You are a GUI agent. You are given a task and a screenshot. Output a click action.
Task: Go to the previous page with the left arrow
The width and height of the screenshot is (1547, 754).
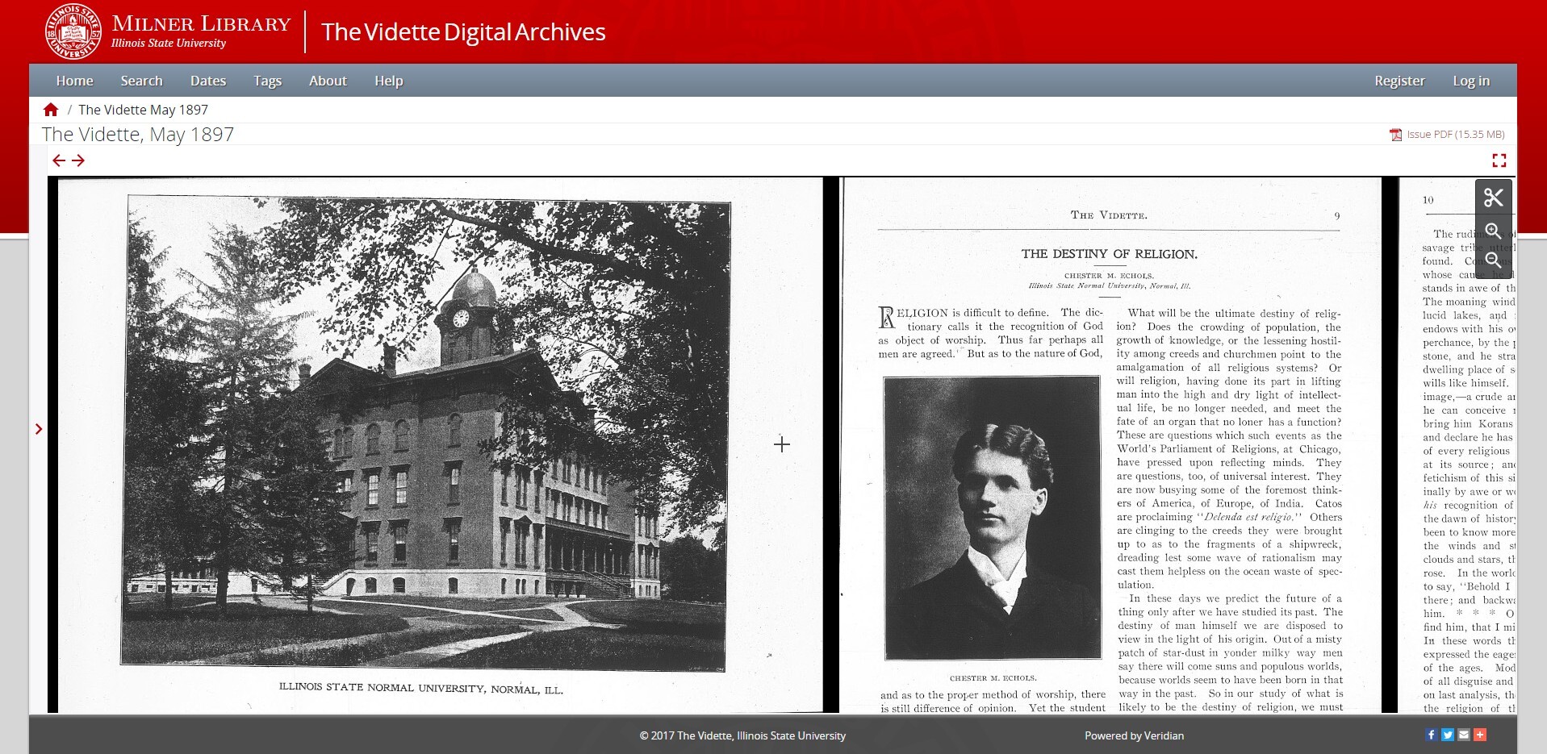click(x=59, y=160)
